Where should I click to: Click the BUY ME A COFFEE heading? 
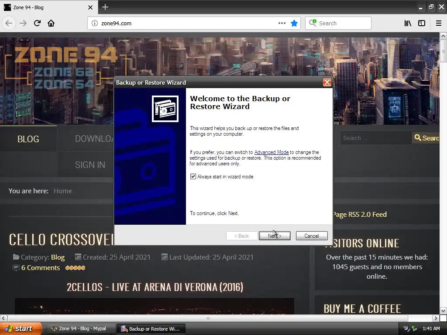click(362, 309)
